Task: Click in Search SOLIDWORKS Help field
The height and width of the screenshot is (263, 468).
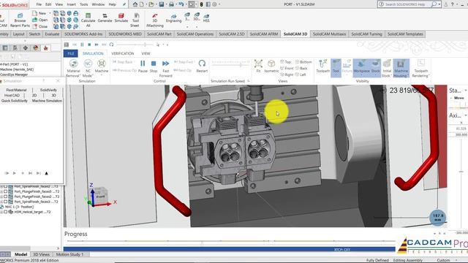Action: pos(405,4)
